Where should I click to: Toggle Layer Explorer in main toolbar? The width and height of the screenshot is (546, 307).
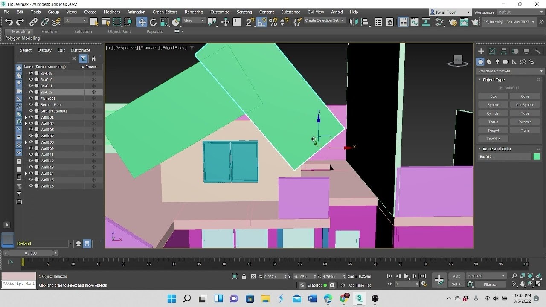pyautogui.click(x=390, y=22)
